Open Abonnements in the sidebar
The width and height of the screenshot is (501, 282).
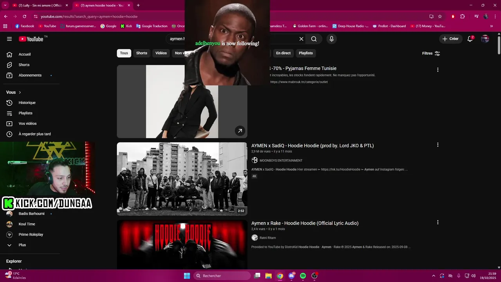[30, 75]
